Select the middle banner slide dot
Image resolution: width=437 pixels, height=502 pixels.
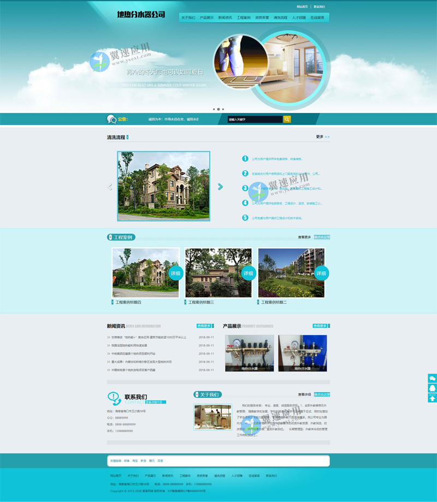(x=218, y=109)
